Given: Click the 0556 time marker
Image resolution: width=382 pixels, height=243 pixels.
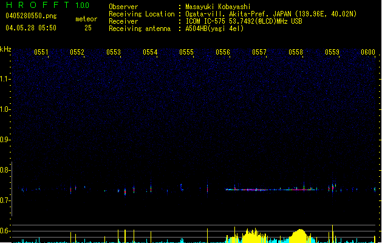Looking at the screenshot, I should click(x=223, y=52).
